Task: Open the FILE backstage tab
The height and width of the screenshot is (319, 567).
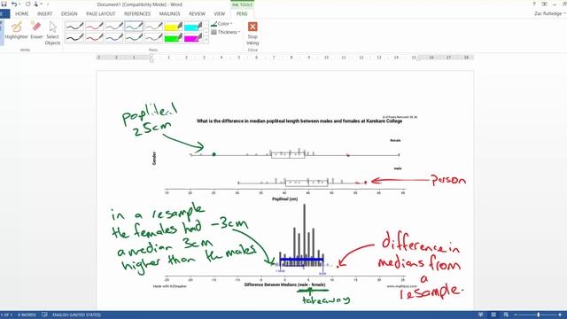Action: tap(4, 14)
